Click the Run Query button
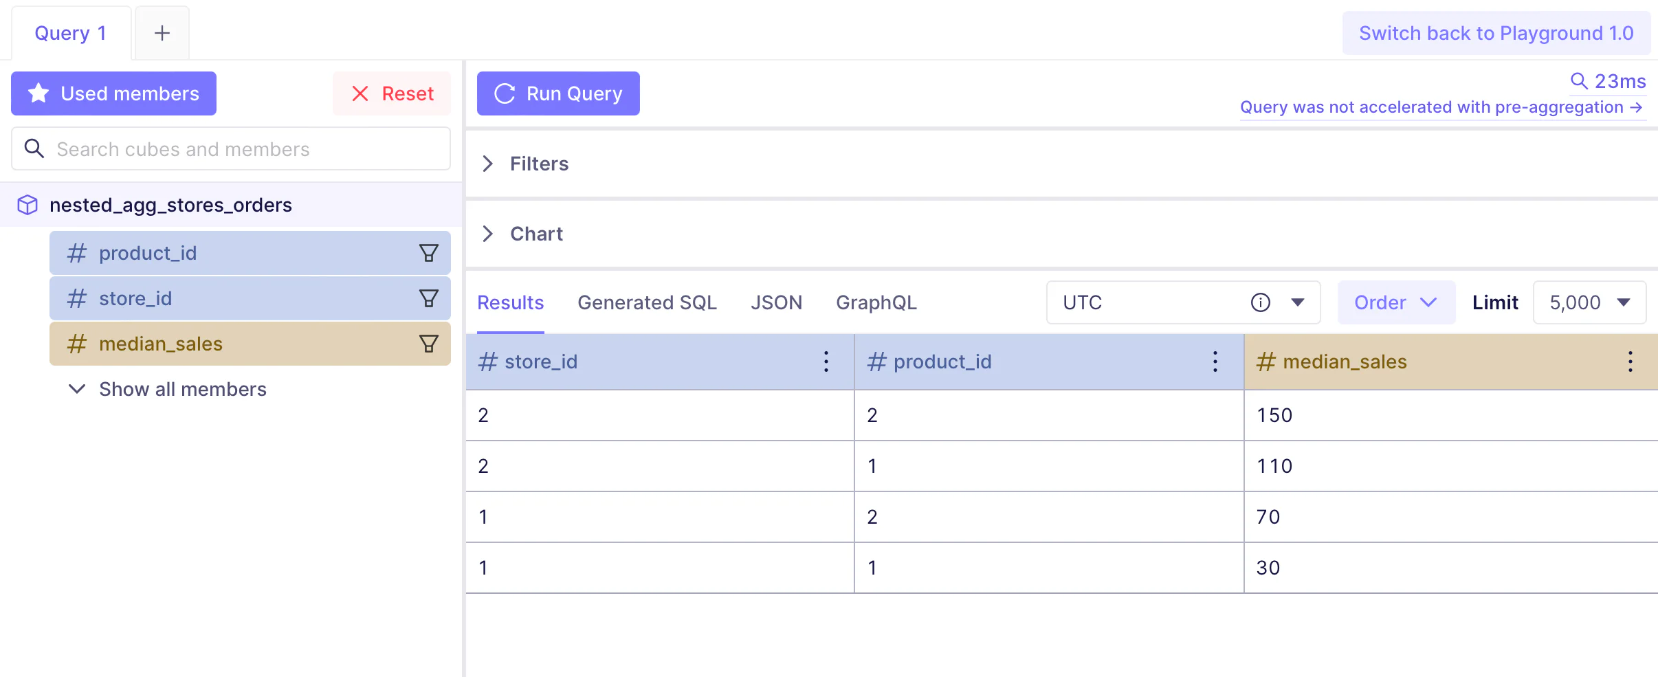This screenshot has height=677, width=1658. 558,93
